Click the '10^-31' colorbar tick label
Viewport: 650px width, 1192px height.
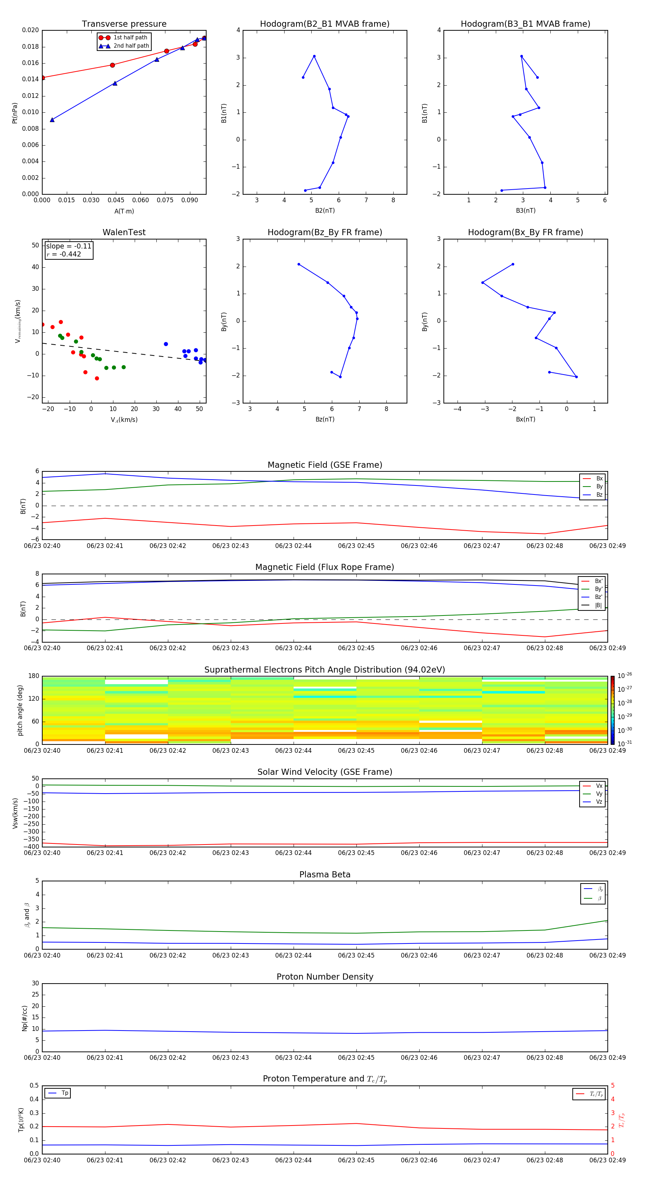625,744
